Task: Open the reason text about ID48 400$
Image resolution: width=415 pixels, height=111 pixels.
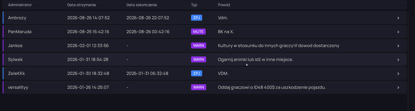Action: click(x=272, y=87)
